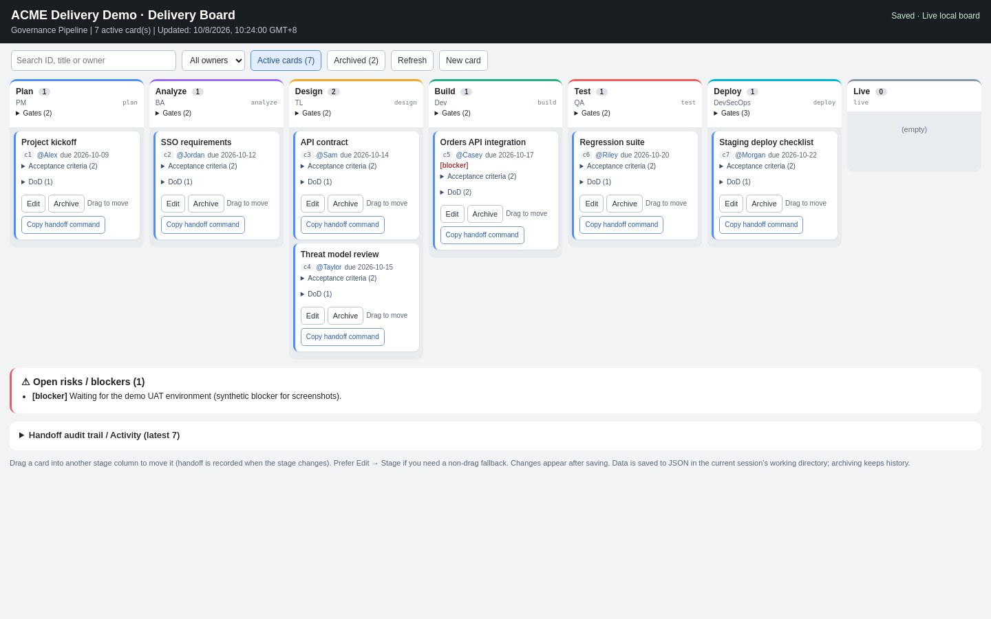Archive the SSO requirements card
This screenshot has width=991, height=619.
[206, 204]
